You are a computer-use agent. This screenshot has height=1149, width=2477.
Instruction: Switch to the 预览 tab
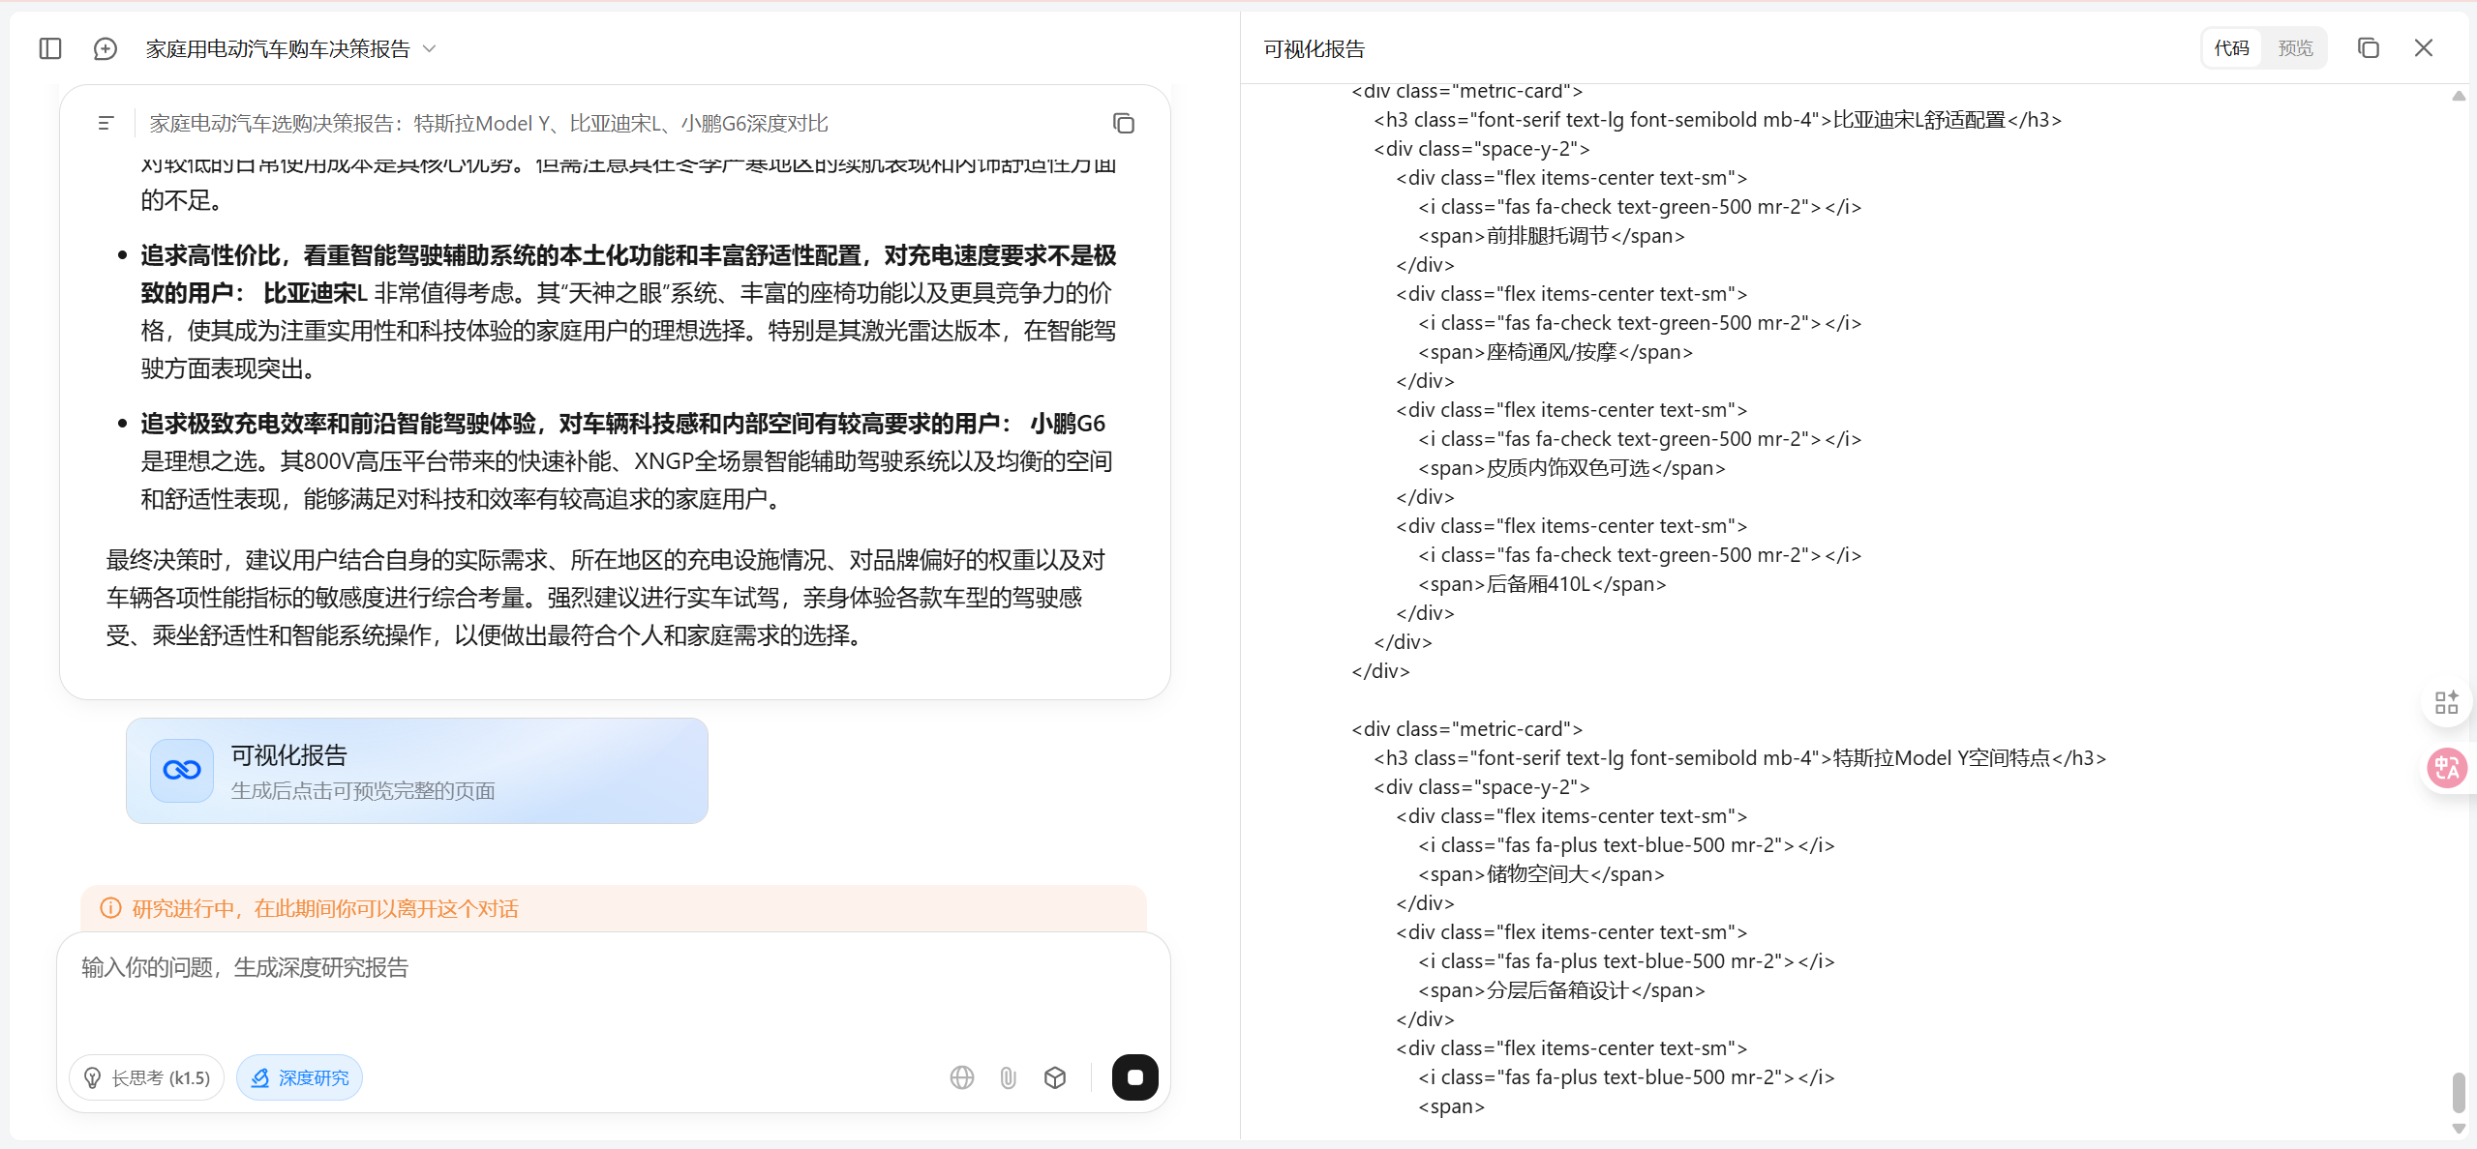coord(2295,48)
